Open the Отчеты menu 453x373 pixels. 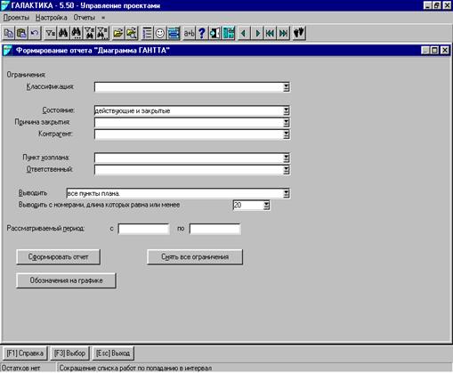click(x=85, y=18)
